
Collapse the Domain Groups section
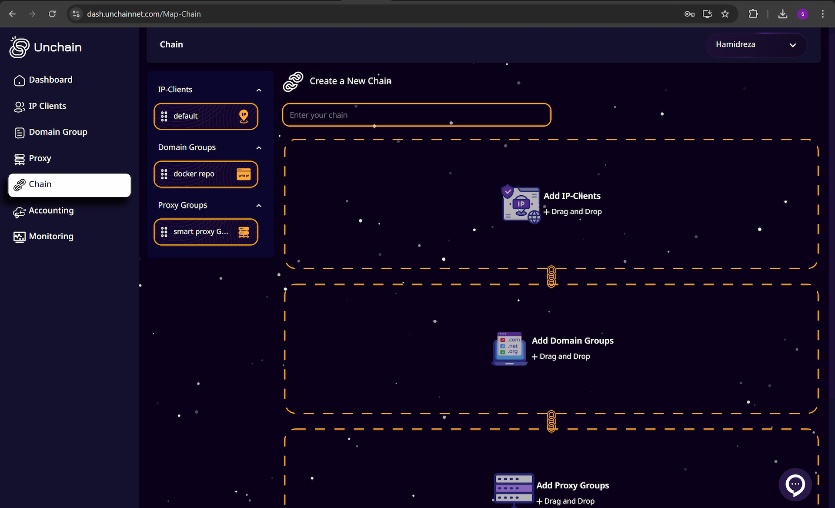pos(259,148)
